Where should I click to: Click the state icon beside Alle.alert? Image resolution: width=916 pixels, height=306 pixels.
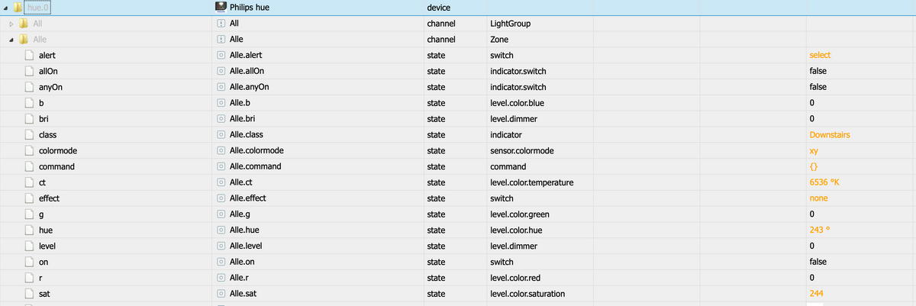pos(222,55)
